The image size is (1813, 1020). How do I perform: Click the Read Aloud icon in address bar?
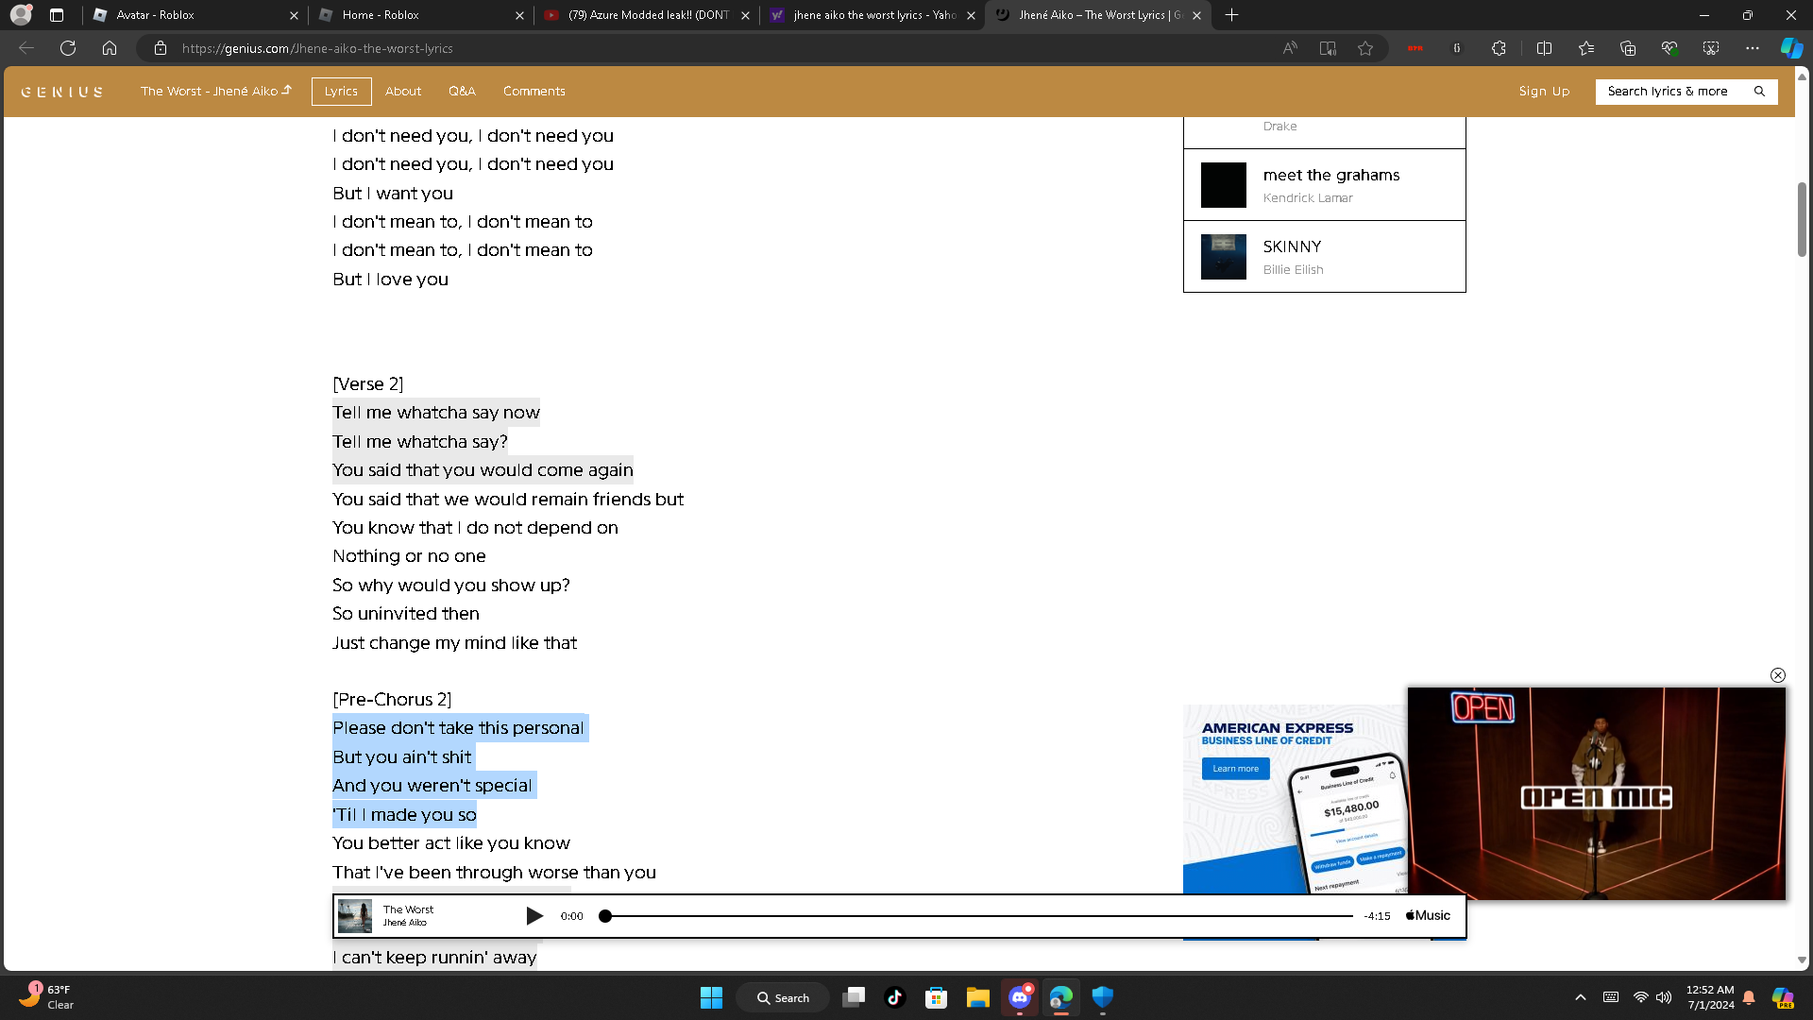[x=1290, y=48]
